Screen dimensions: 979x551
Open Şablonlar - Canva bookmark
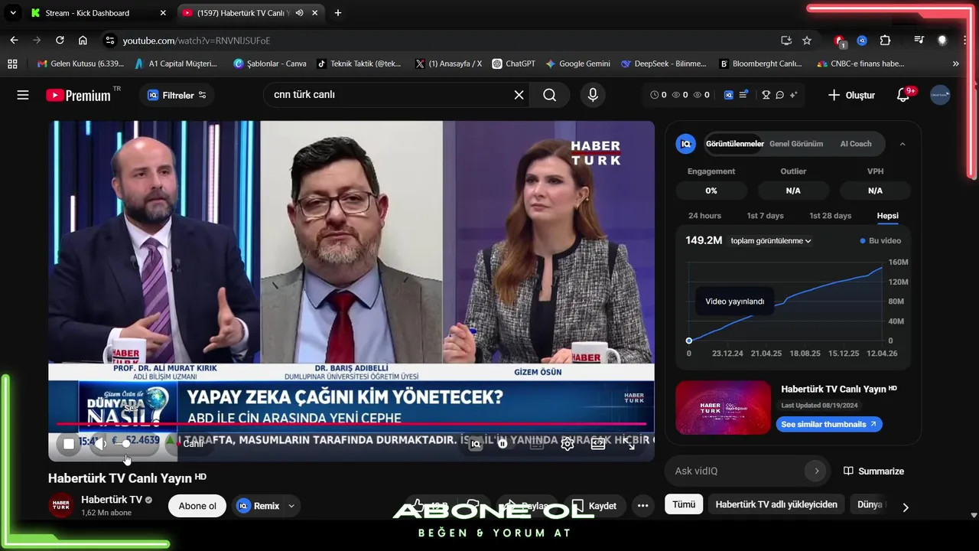coord(270,64)
